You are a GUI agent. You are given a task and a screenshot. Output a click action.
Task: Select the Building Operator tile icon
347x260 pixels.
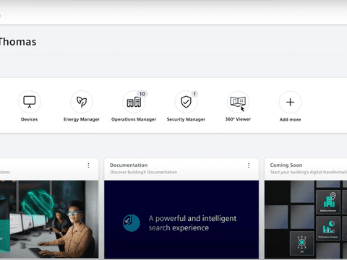point(328,201)
